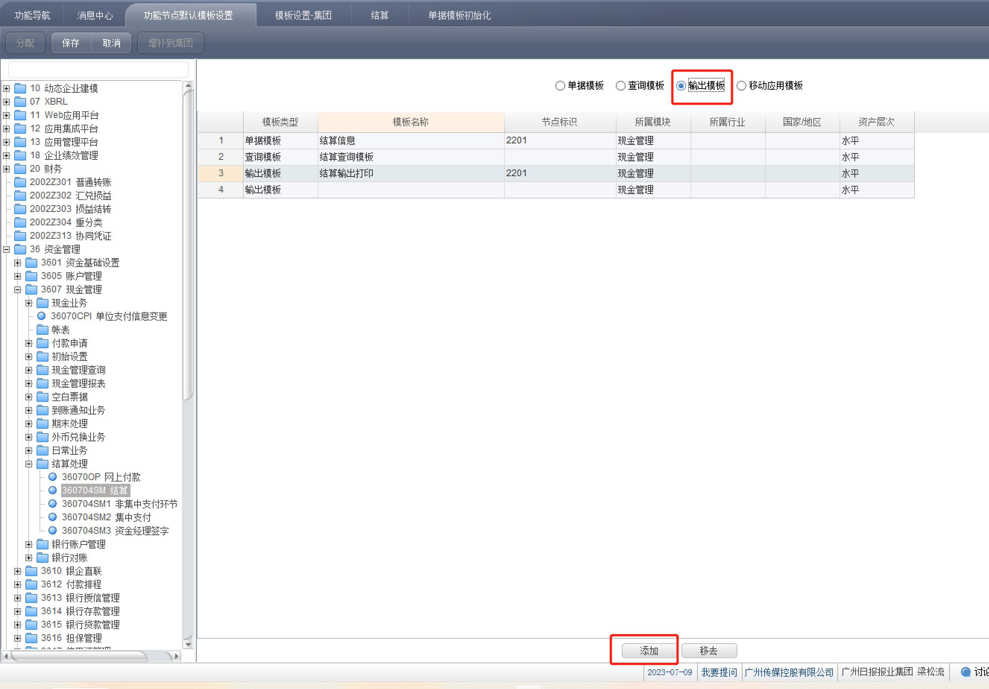Click the 保存 toolbar button

71,43
